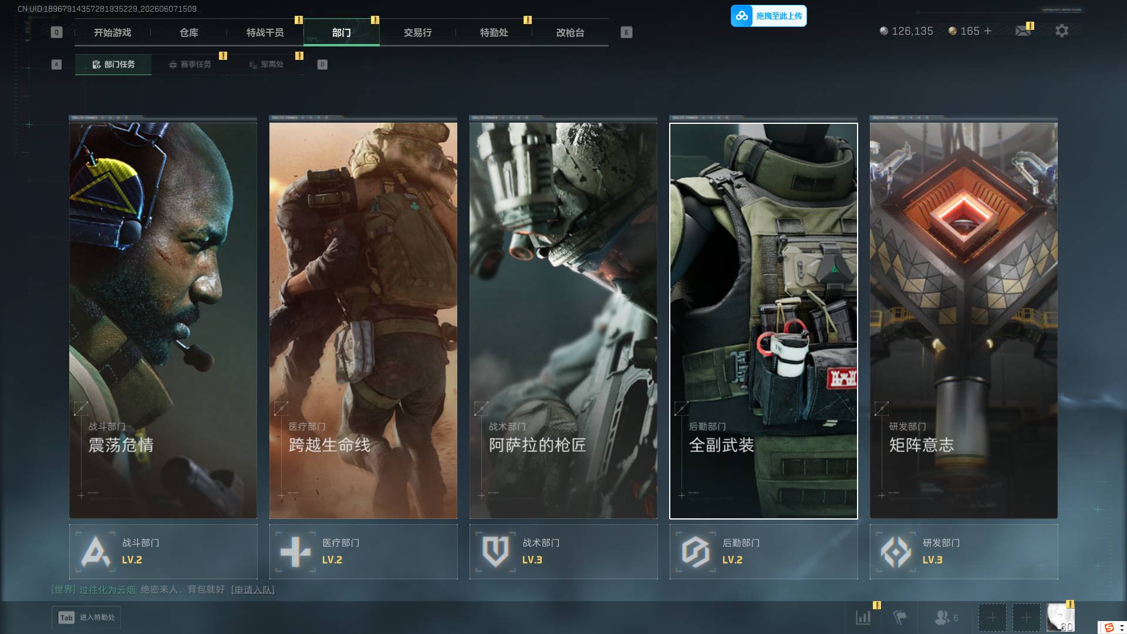Click the E key navigation icon

[626, 32]
